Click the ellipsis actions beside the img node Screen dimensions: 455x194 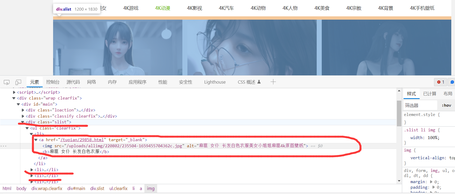3,146
